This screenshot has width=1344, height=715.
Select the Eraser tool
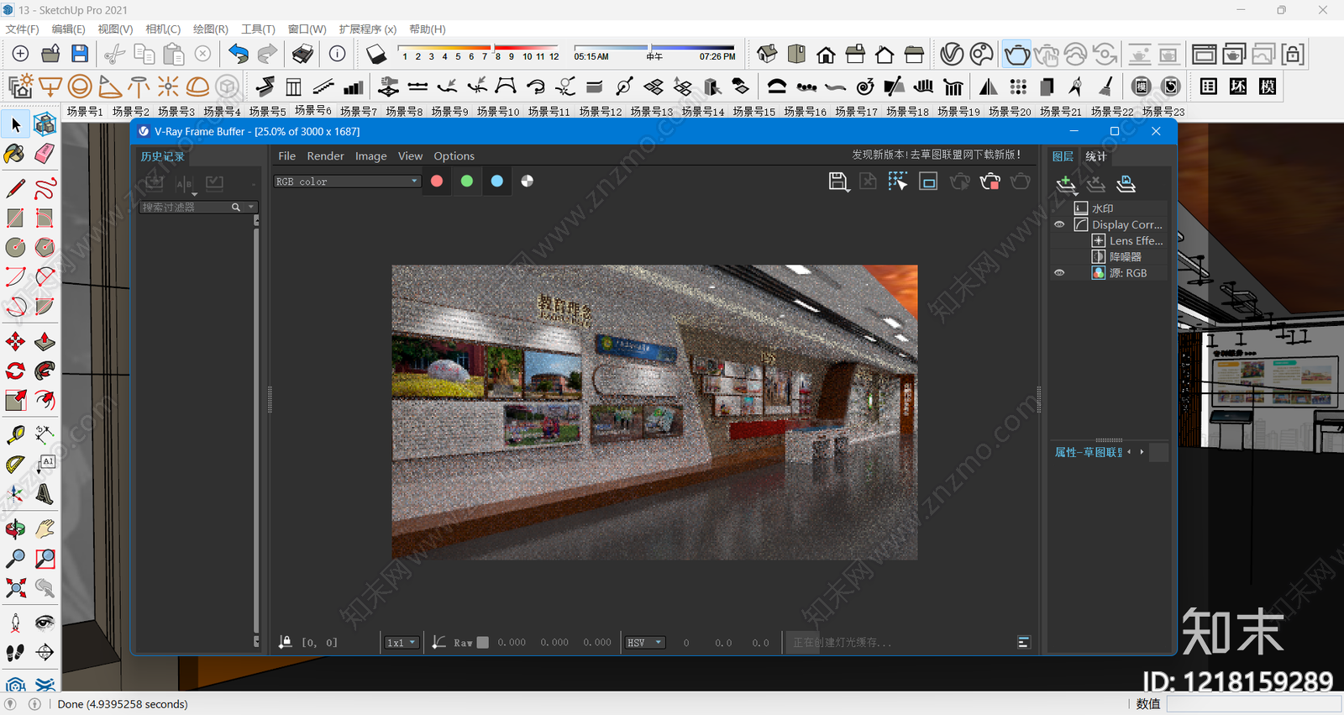[45, 153]
